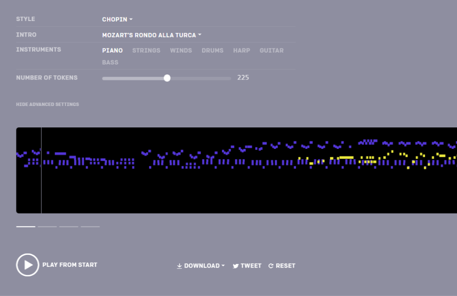Click the download arrow icon

click(x=179, y=266)
